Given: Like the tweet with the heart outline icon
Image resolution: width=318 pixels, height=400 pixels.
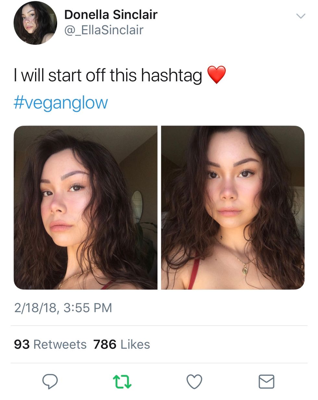Looking at the screenshot, I should pyautogui.click(x=194, y=381).
